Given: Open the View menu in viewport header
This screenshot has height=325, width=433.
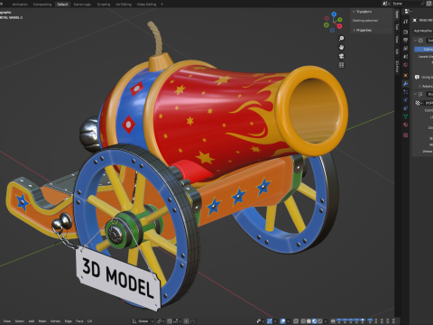Looking at the screenshot, I should click(7, 321).
